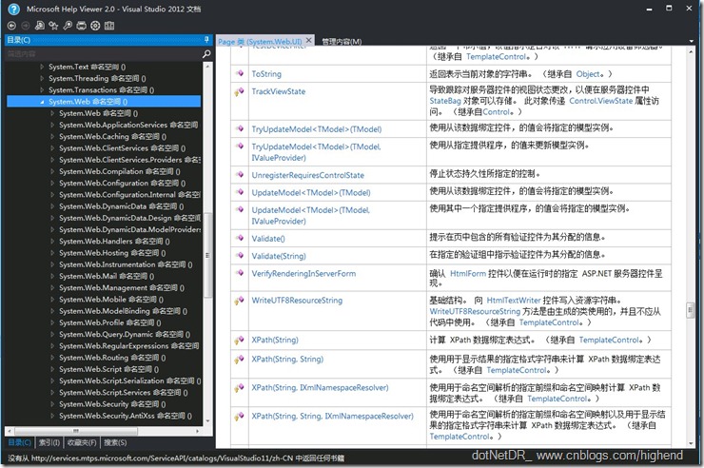Click the forward navigation arrow icon
Screen dimensions: 704x468
pyautogui.click(x=26, y=26)
